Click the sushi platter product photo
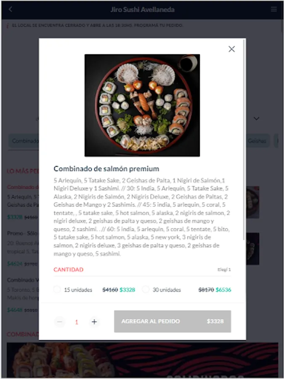 142,105
